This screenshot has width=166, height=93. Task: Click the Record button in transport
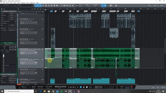[87, 87]
